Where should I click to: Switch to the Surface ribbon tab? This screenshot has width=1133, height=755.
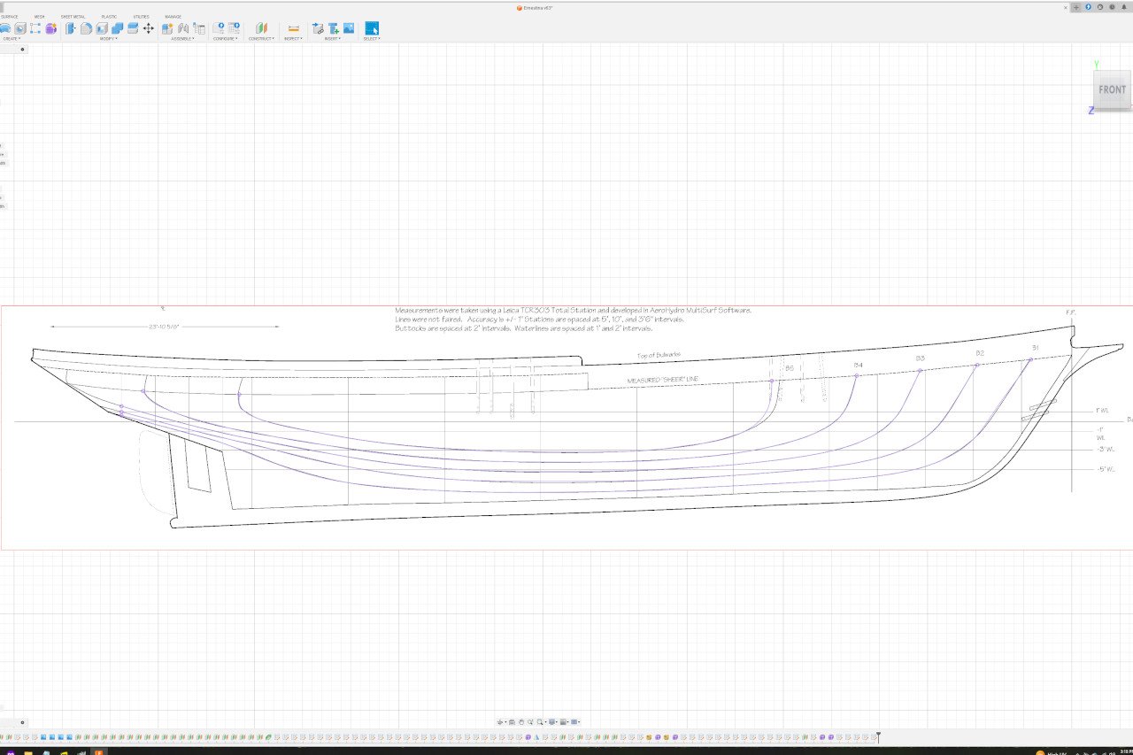[x=9, y=16]
